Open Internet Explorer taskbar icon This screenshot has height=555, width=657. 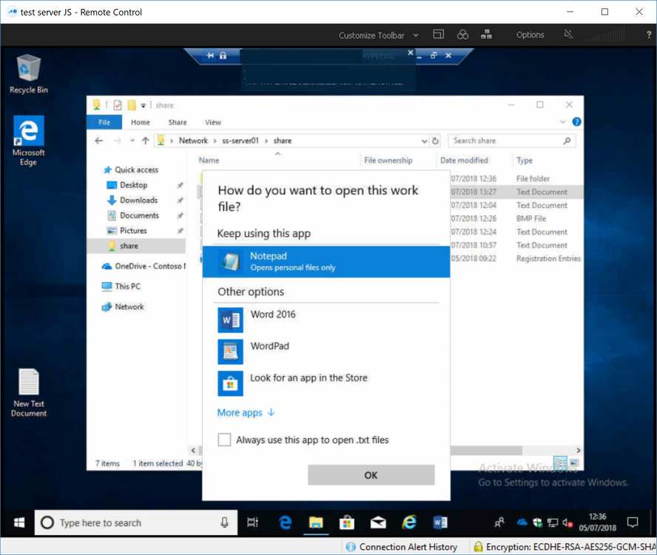click(409, 522)
